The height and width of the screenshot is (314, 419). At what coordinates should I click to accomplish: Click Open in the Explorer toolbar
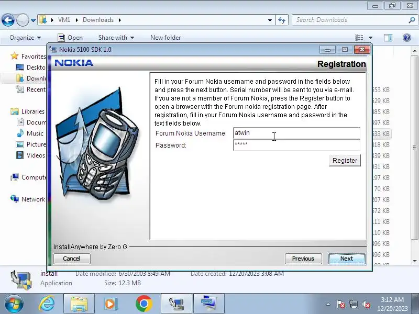tap(70, 38)
